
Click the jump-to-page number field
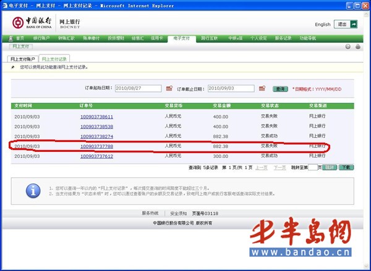312,167
